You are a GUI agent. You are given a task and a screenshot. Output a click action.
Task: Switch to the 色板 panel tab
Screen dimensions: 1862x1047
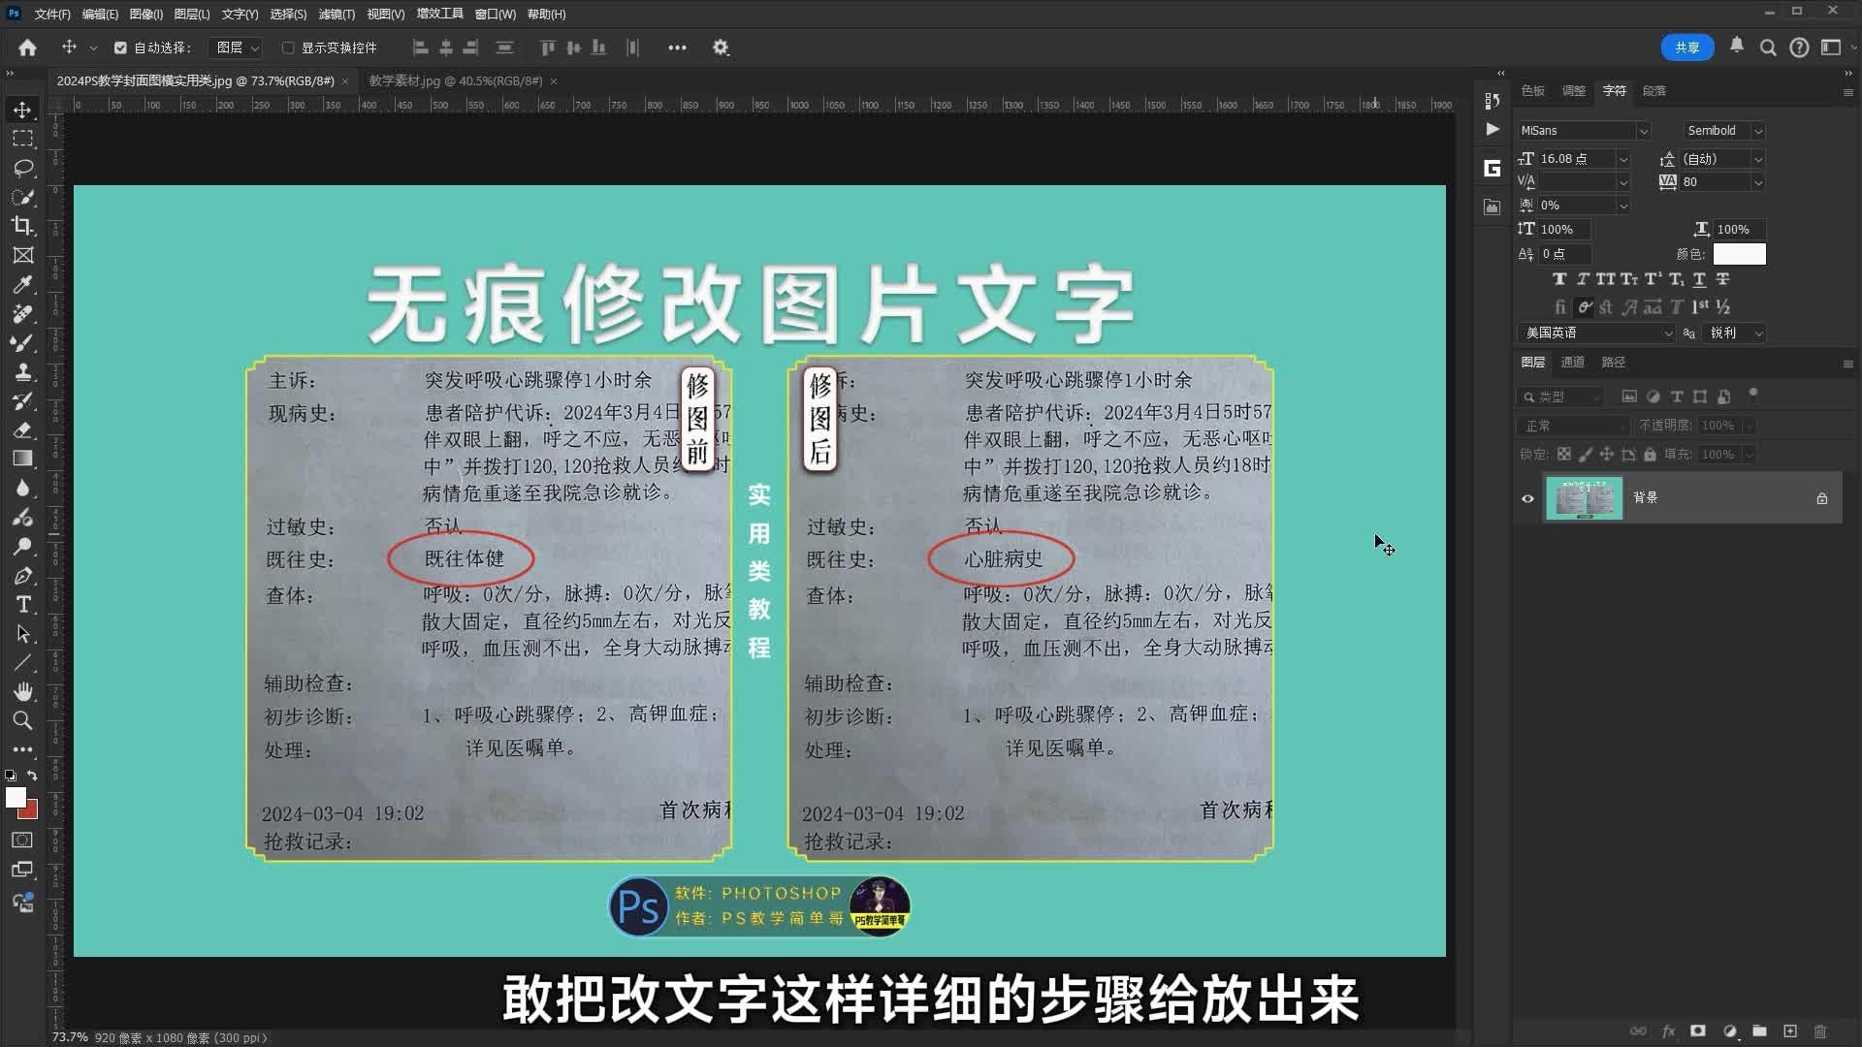point(1533,90)
